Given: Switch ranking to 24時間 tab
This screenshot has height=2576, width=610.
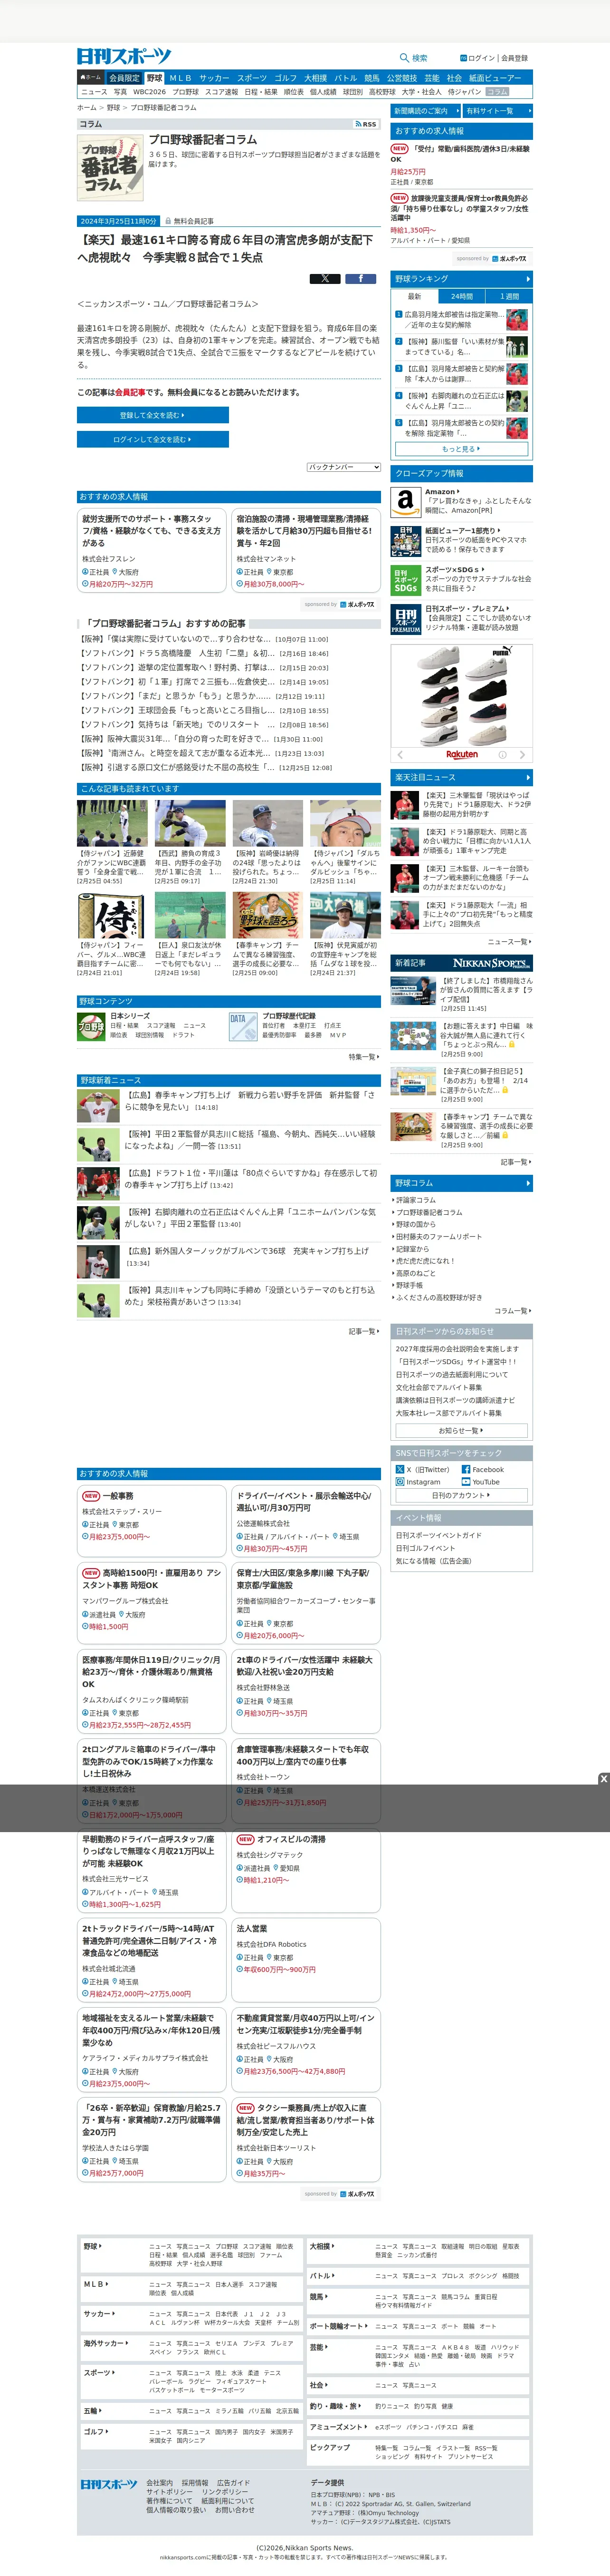Looking at the screenshot, I should (461, 296).
